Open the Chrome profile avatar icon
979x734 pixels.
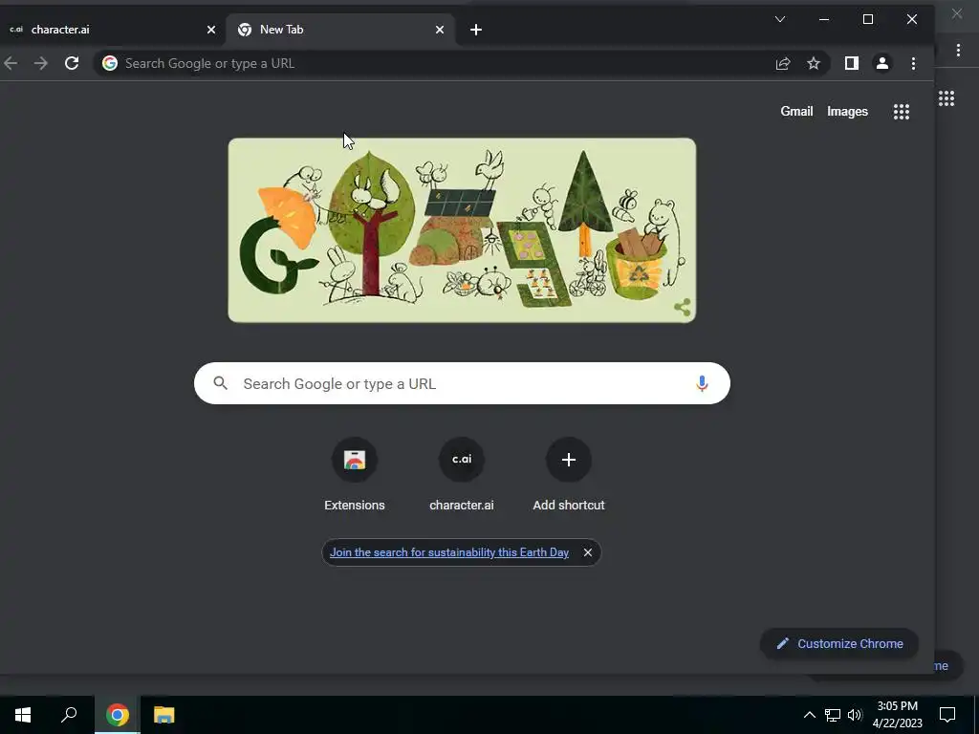tap(882, 63)
